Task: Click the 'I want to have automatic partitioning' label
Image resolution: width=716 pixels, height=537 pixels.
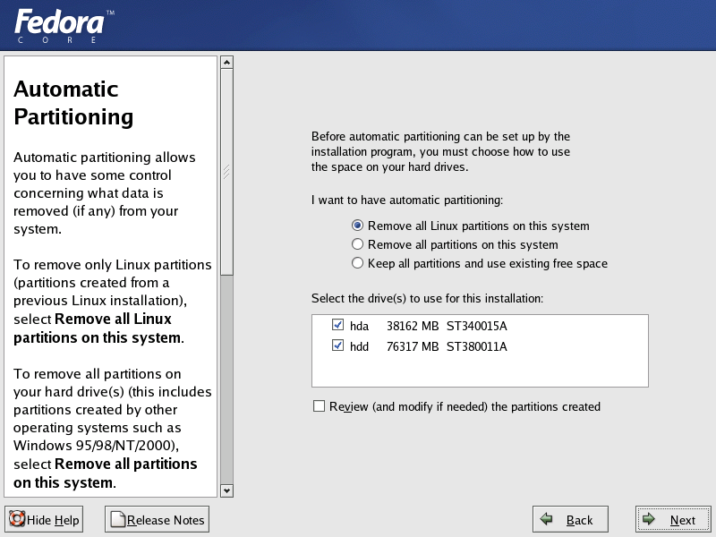Action: tap(407, 200)
